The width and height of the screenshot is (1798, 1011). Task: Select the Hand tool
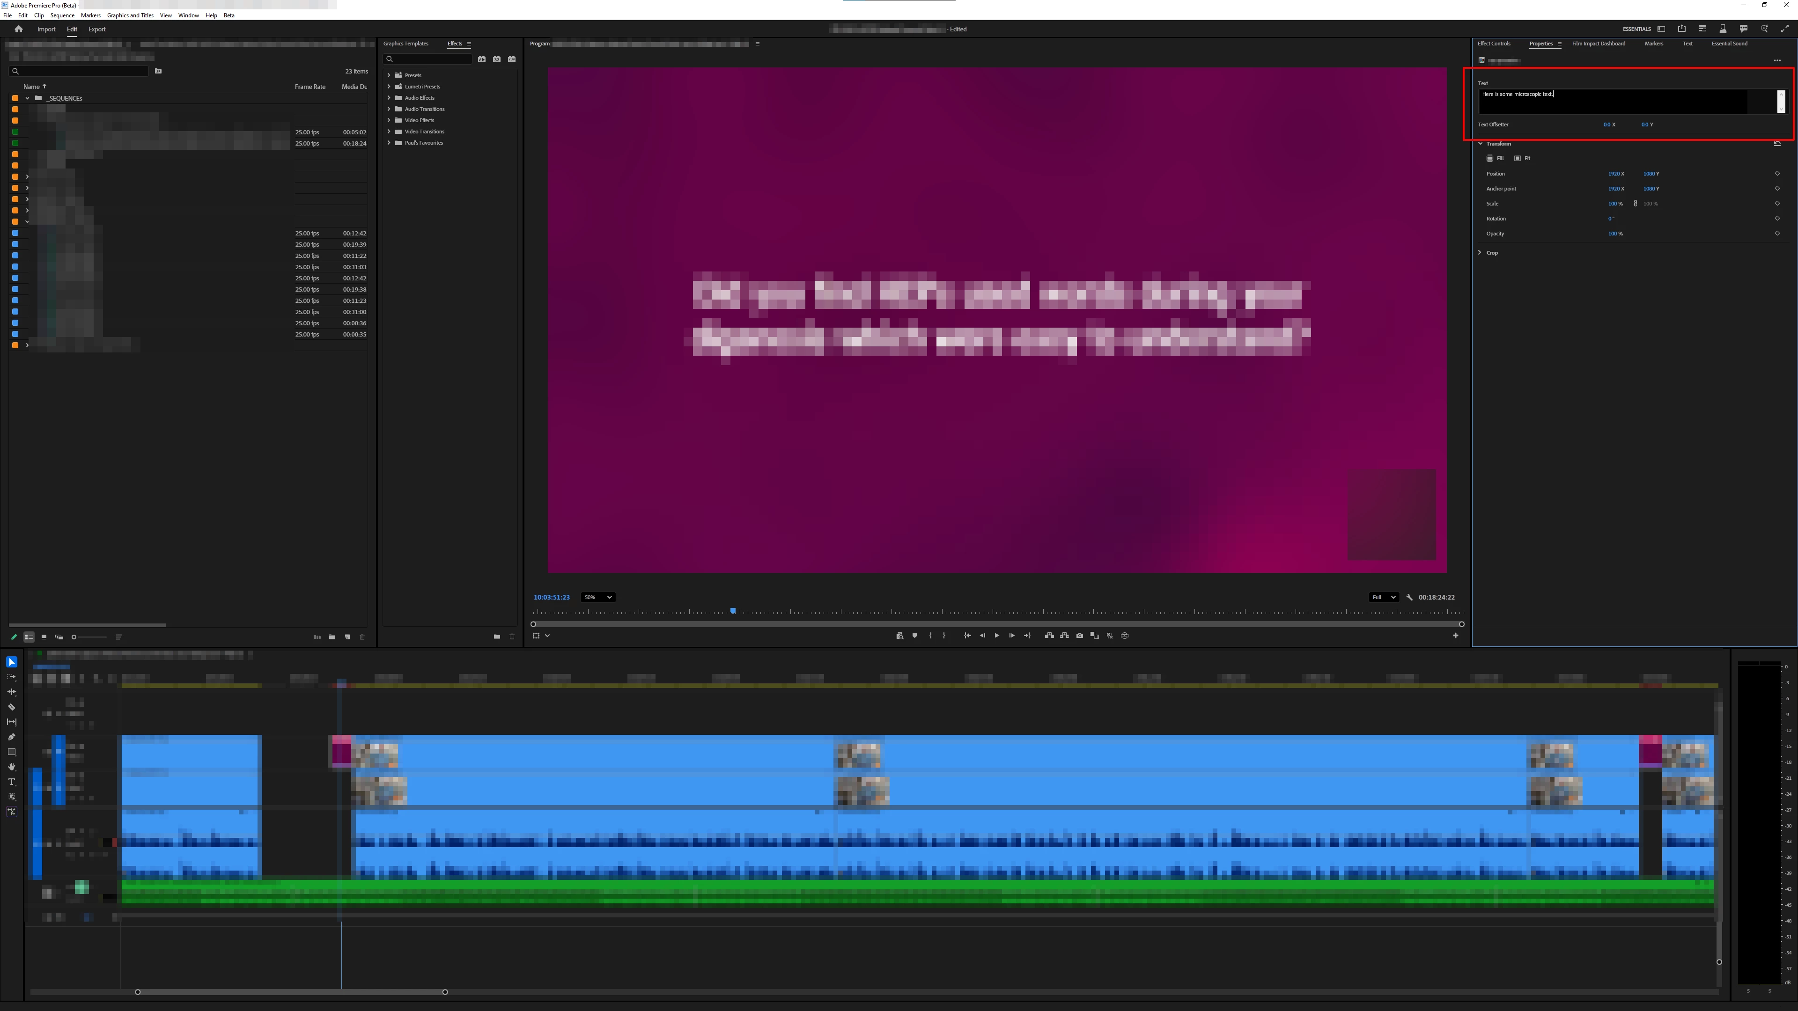(12, 767)
